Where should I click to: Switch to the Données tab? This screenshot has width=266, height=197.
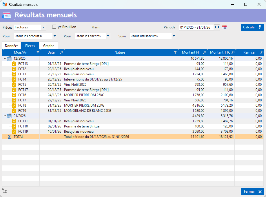point(12,46)
